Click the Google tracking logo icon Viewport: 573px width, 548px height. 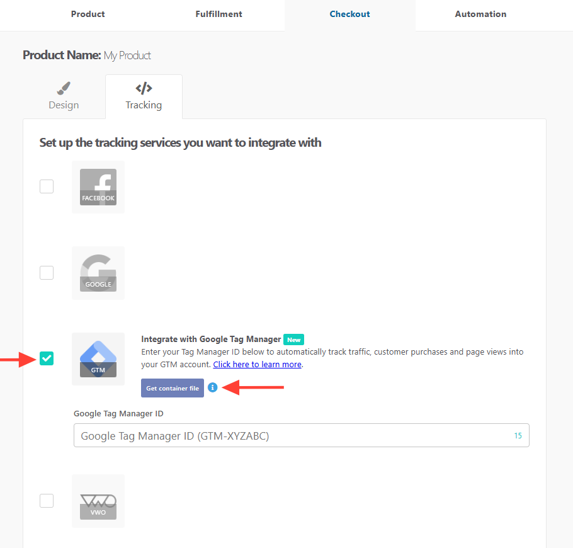tap(98, 273)
